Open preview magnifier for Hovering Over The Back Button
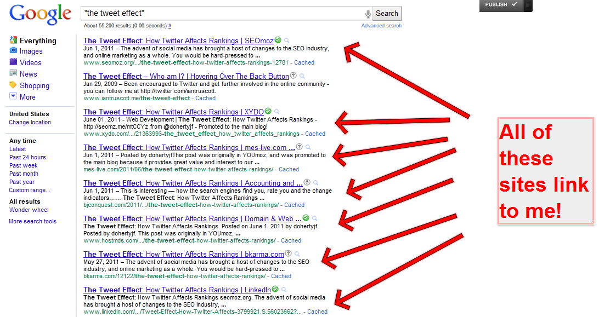Screen dimensions: 604x317 302,76
